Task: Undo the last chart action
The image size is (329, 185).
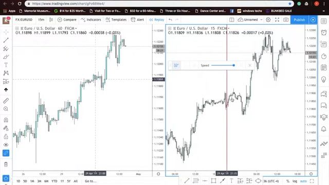Action: [x=170, y=20]
